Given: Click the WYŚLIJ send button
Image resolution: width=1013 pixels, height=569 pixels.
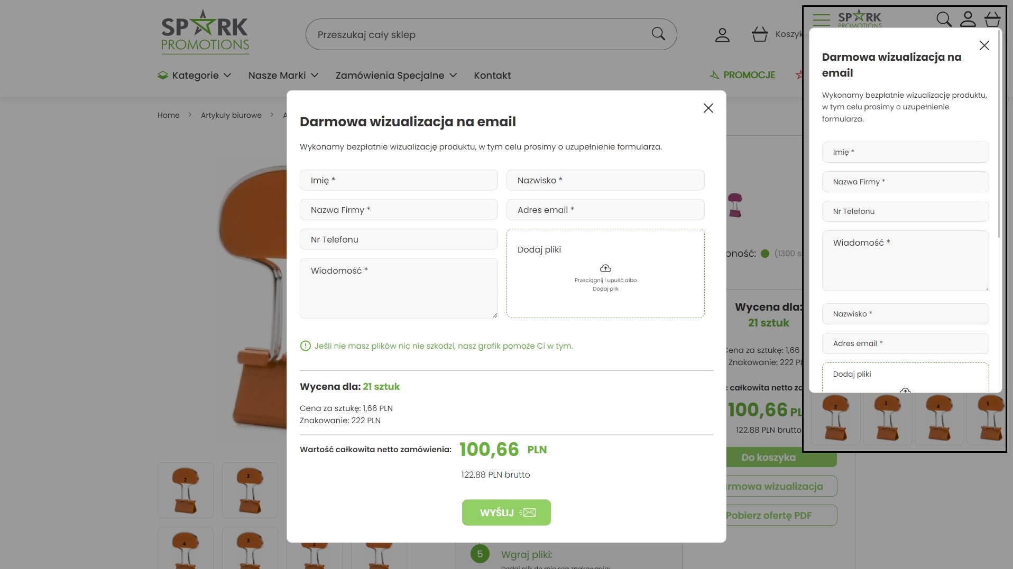Looking at the screenshot, I should coord(506,512).
